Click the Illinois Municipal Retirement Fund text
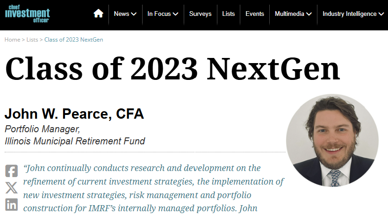The image size is (388, 214). (x=75, y=141)
